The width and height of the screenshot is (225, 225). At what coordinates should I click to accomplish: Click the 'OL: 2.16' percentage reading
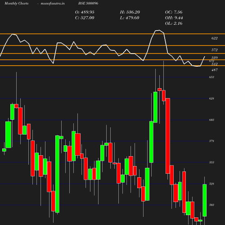(174, 23)
